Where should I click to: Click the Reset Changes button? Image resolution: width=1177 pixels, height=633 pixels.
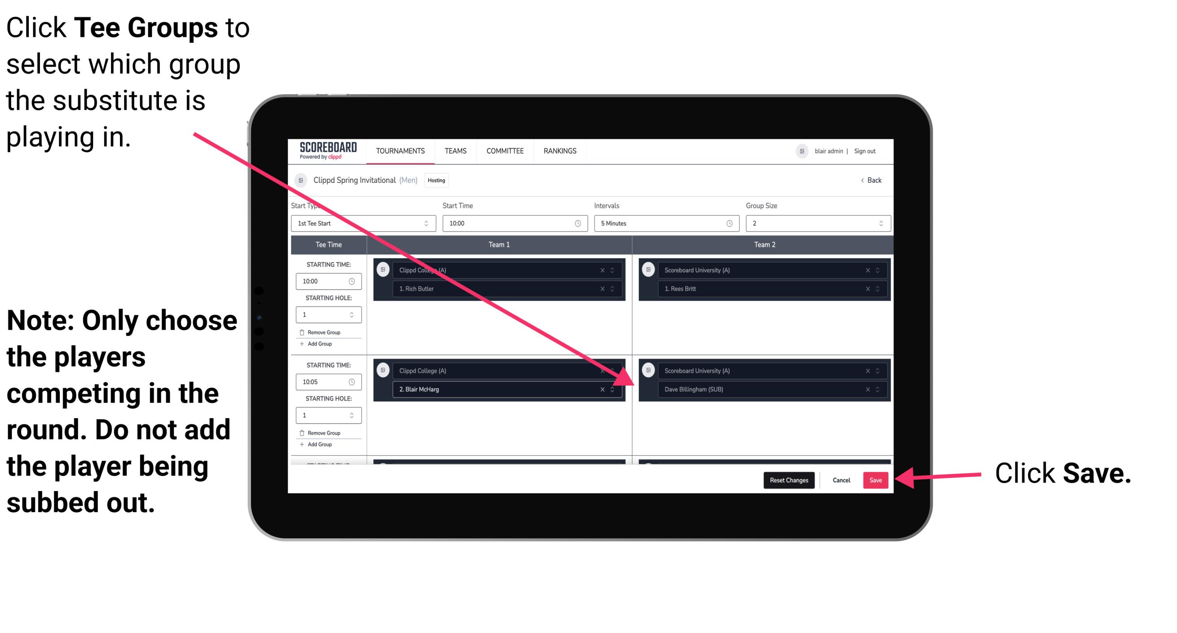click(787, 480)
